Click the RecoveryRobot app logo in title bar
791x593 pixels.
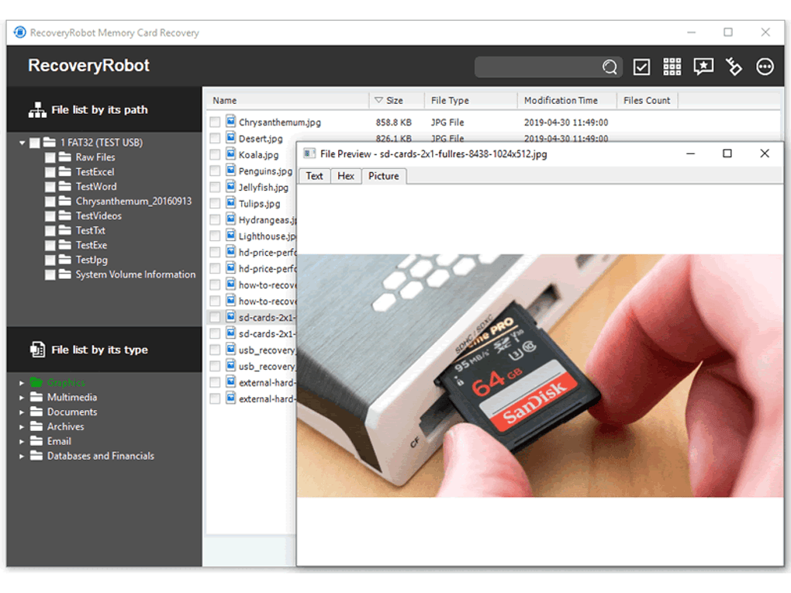click(19, 33)
